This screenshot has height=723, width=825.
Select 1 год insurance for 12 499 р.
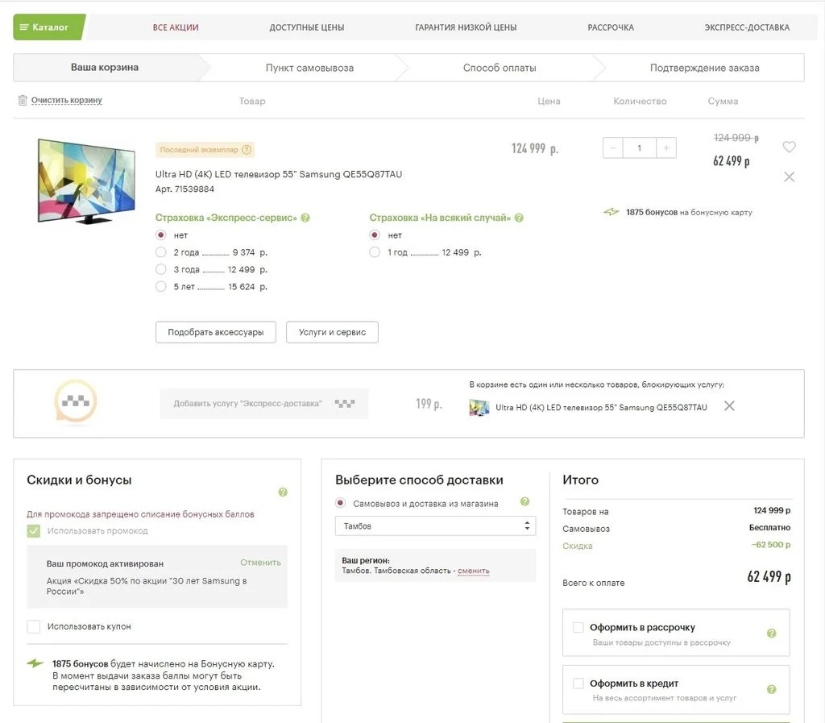375,252
